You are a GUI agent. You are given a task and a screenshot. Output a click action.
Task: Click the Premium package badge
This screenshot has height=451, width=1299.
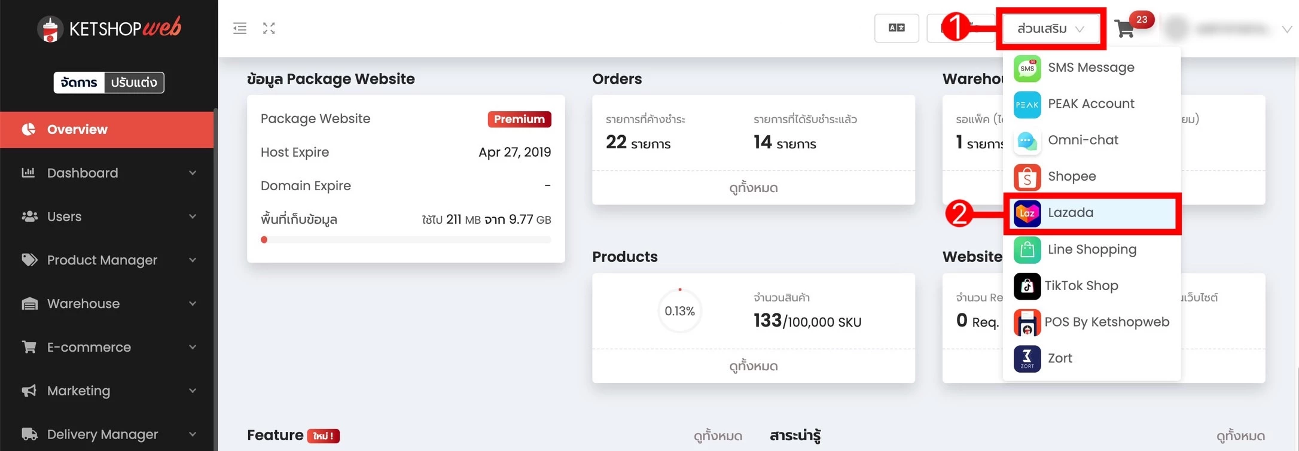point(519,119)
